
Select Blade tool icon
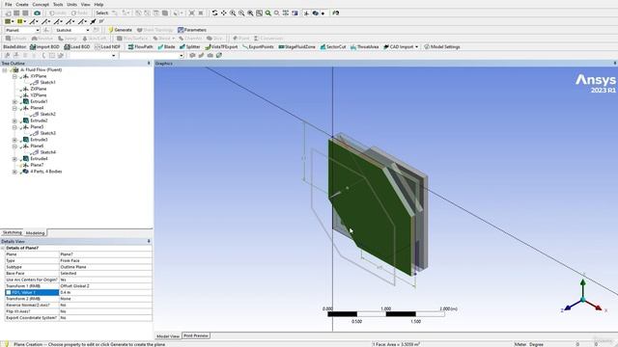pyautogui.click(x=166, y=47)
